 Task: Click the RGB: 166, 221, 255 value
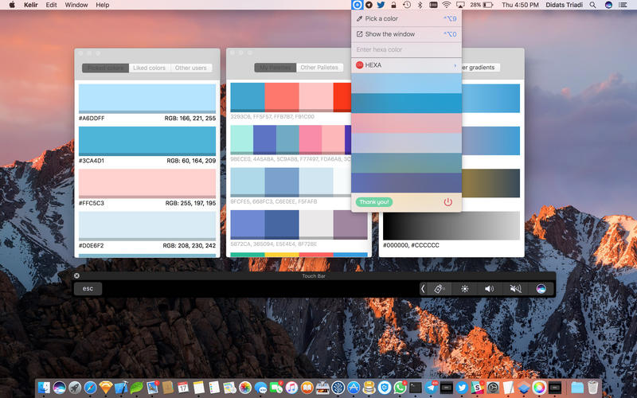point(190,118)
